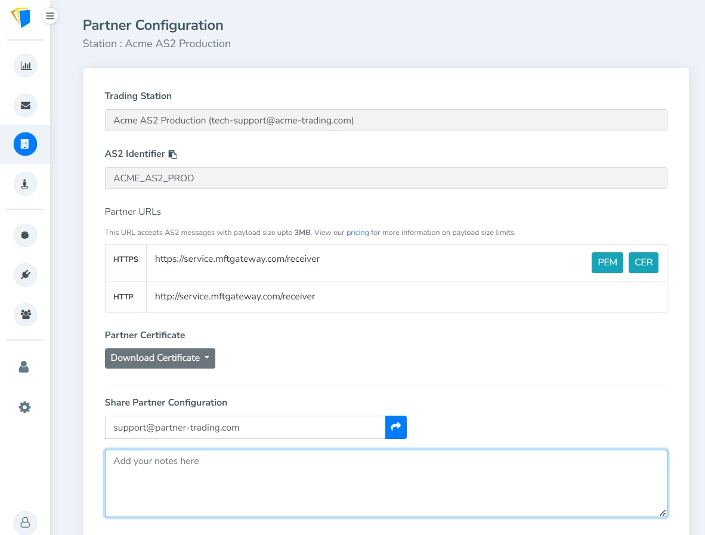Click the share arrow button next to email

pyautogui.click(x=396, y=427)
